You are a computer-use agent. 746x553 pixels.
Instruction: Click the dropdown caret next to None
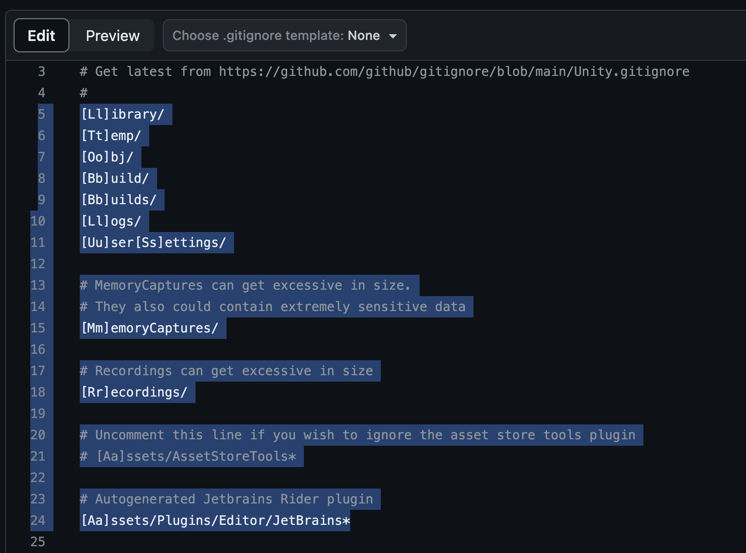coord(393,36)
